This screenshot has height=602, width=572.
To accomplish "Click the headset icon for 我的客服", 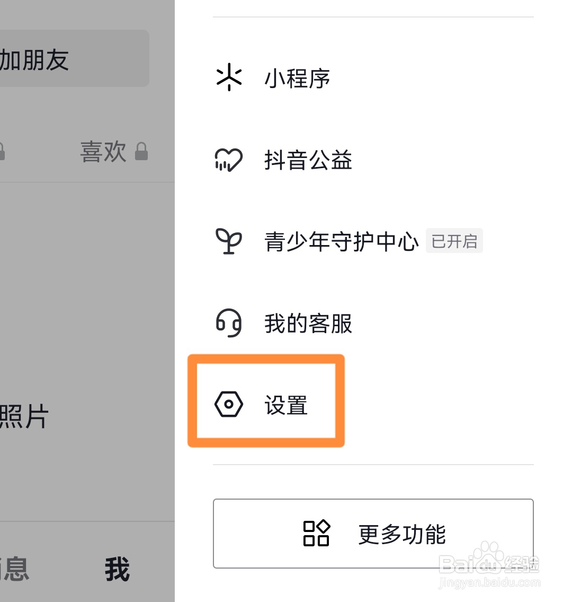I will pos(229,323).
